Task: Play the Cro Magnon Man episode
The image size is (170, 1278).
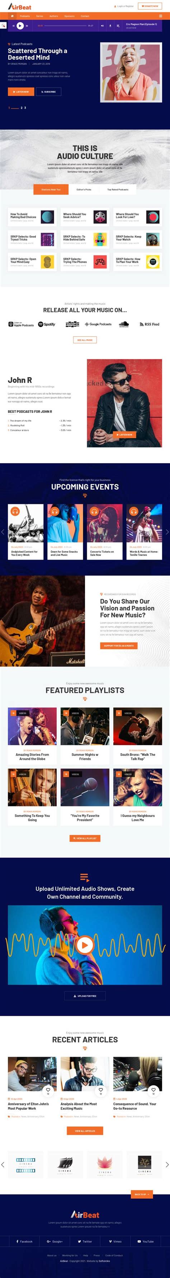Action: tap(20, 25)
